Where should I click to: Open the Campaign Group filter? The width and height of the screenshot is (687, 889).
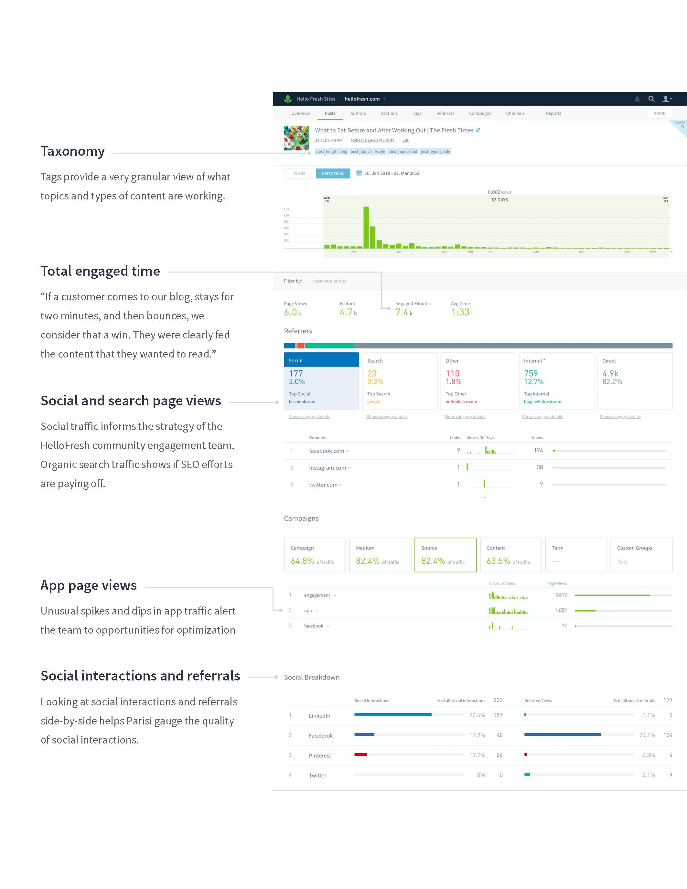coord(330,281)
